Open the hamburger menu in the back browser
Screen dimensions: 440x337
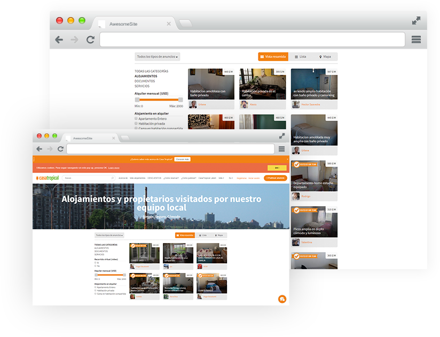[x=416, y=40]
